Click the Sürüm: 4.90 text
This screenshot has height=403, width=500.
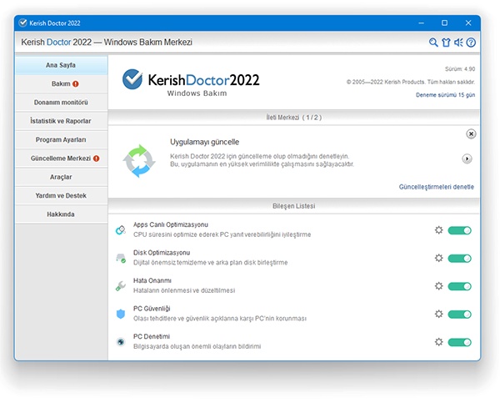(x=460, y=69)
